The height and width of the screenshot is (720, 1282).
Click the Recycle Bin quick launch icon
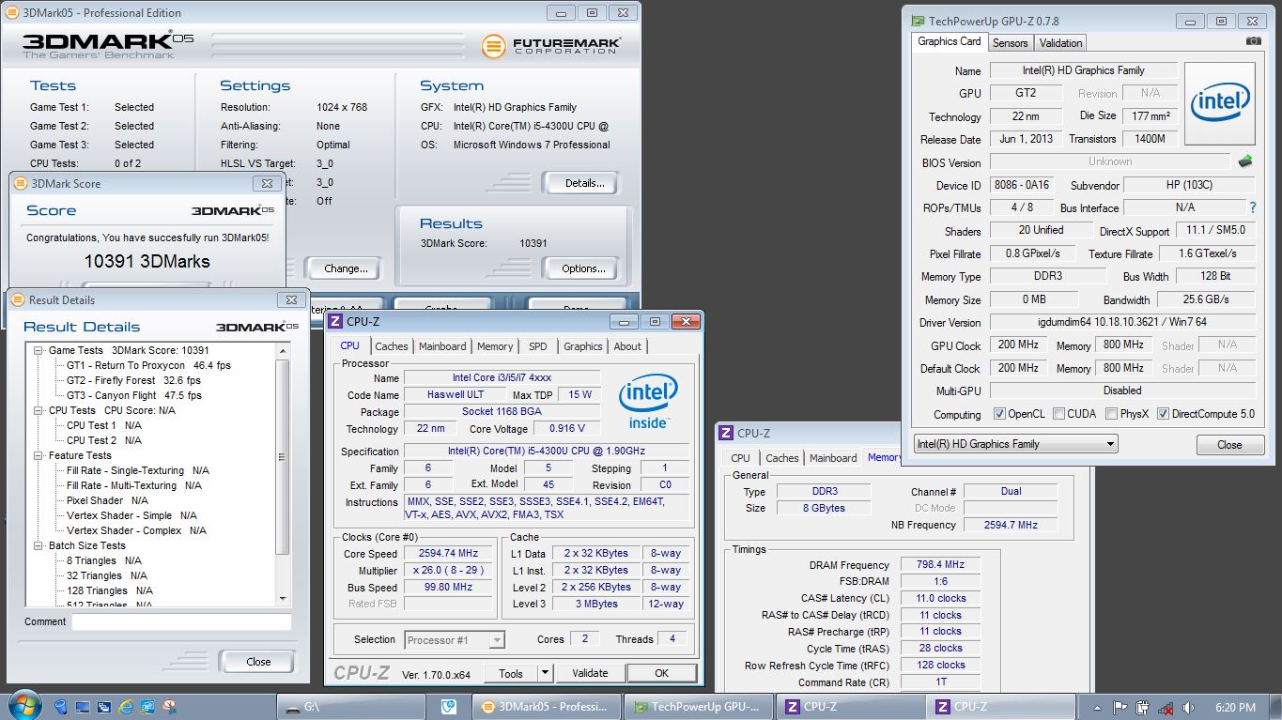pyautogui.click(x=61, y=707)
